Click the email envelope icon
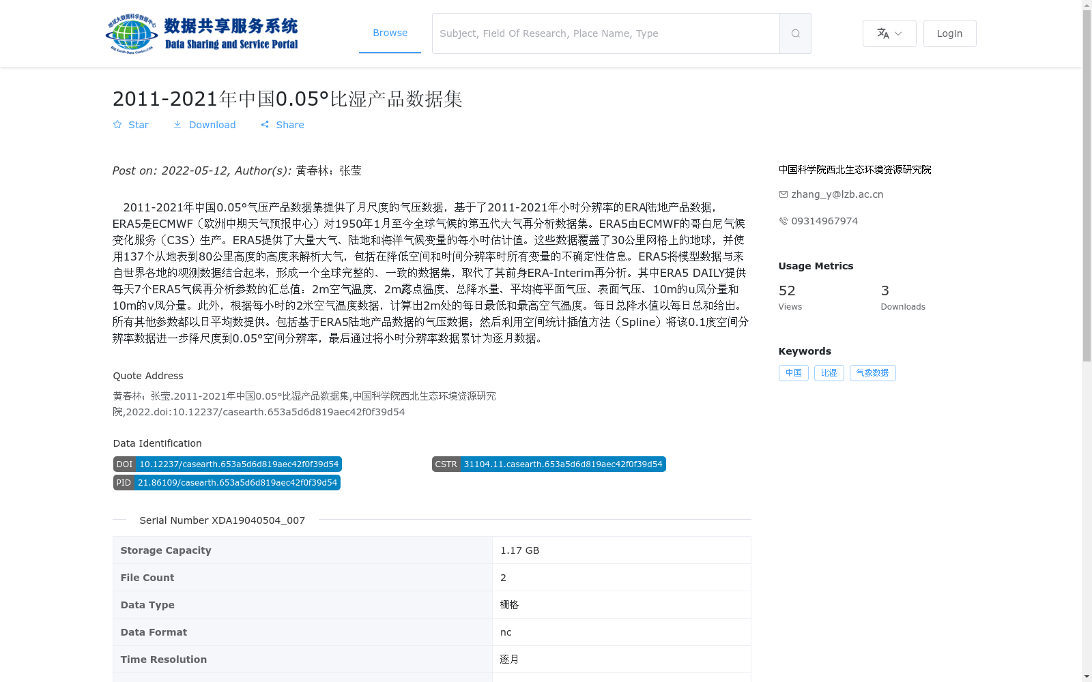 tap(784, 194)
